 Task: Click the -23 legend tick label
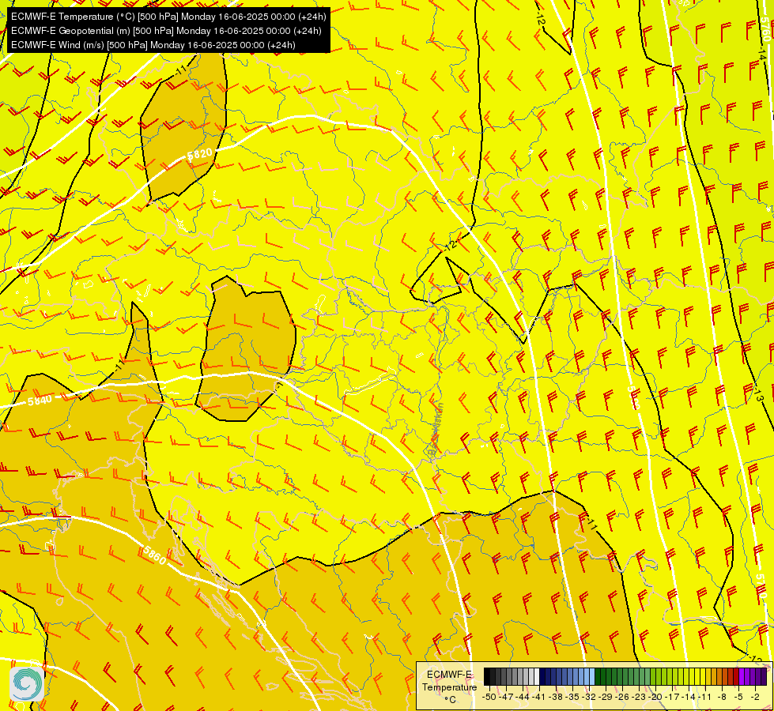(x=639, y=697)
